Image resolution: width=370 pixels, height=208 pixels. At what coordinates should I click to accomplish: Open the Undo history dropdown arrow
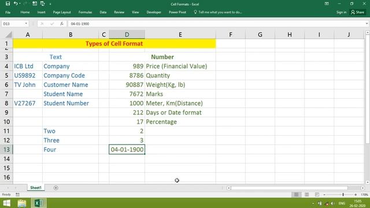(x=20, y=4)
